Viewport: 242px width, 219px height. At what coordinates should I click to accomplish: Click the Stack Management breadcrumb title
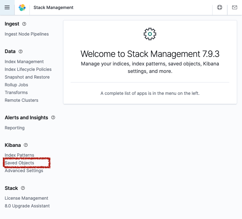coord(54,7)
